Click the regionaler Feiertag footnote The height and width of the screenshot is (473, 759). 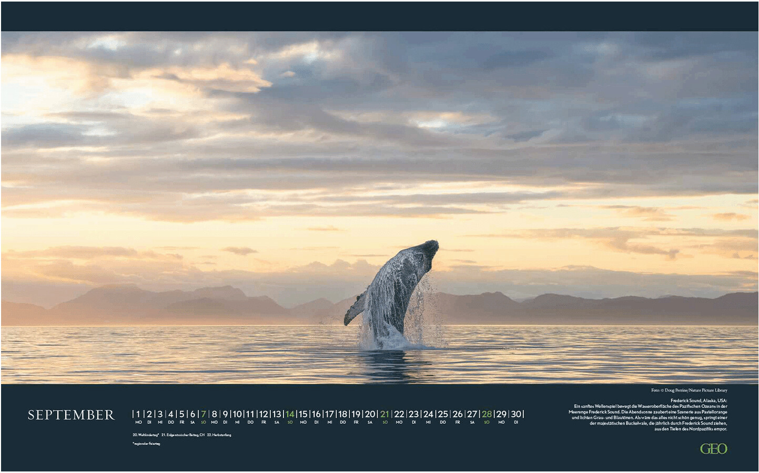click(146, 444)
